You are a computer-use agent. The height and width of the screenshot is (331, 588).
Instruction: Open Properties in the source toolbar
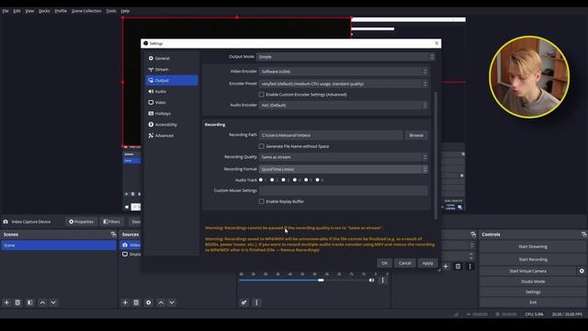[81, 222]
